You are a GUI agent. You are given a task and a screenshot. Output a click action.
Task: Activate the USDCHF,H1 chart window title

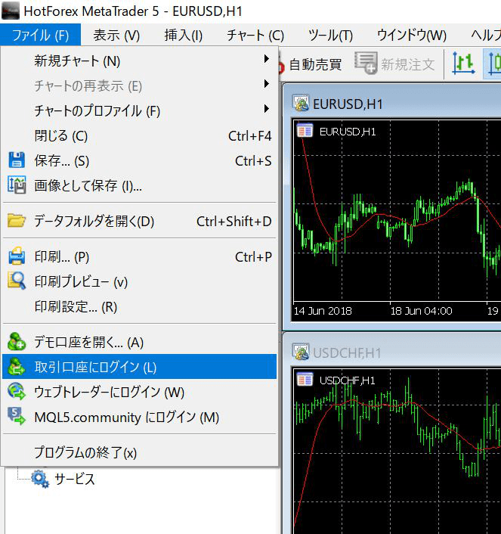(x=347, y=352)
